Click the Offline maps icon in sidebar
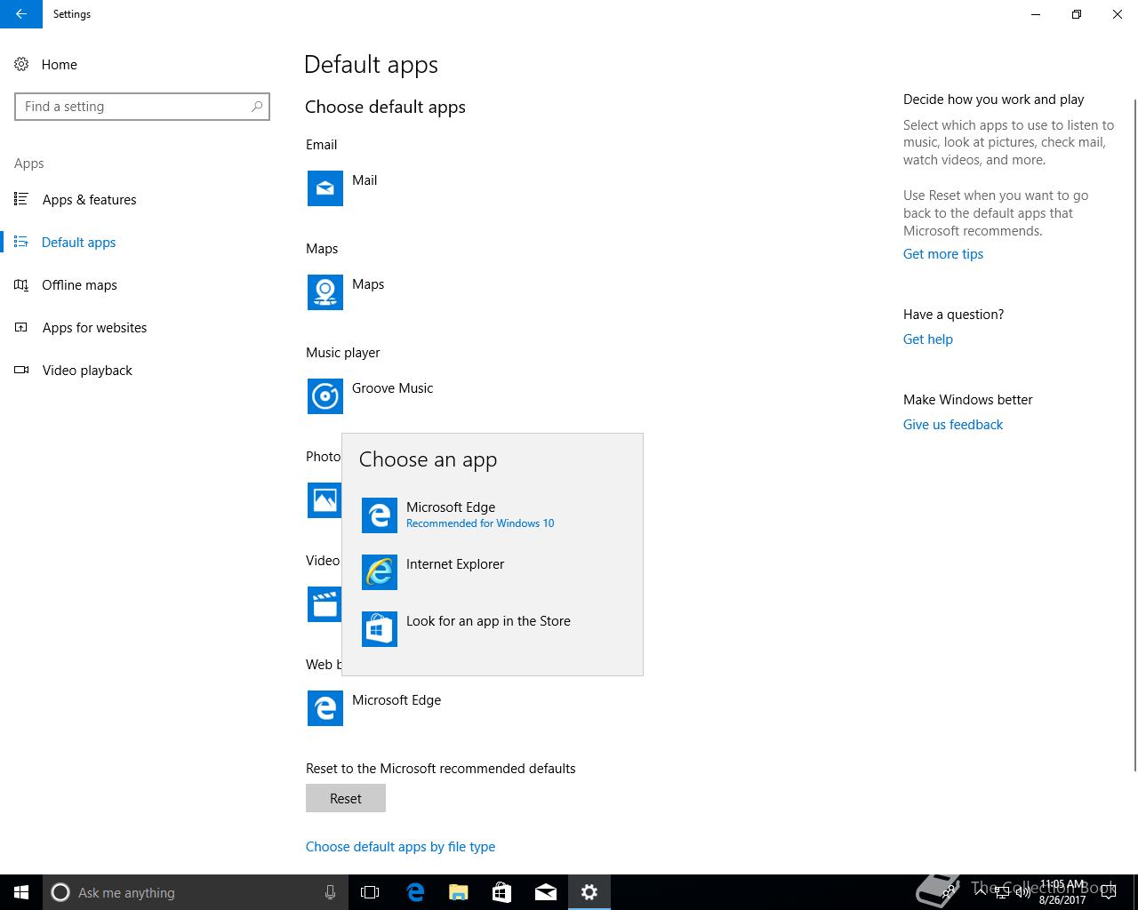This screenshot has height=910, width=1138. (x=21, y=284)
